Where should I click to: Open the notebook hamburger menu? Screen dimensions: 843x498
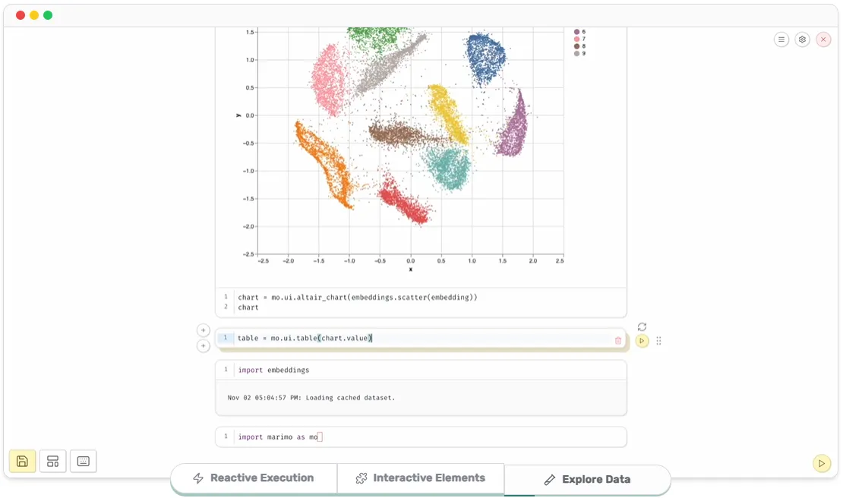781,39
